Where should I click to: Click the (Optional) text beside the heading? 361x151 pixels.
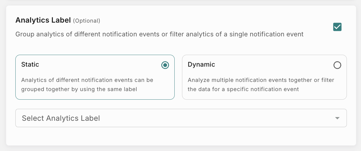pyautogui.click(x=87, y=21)
